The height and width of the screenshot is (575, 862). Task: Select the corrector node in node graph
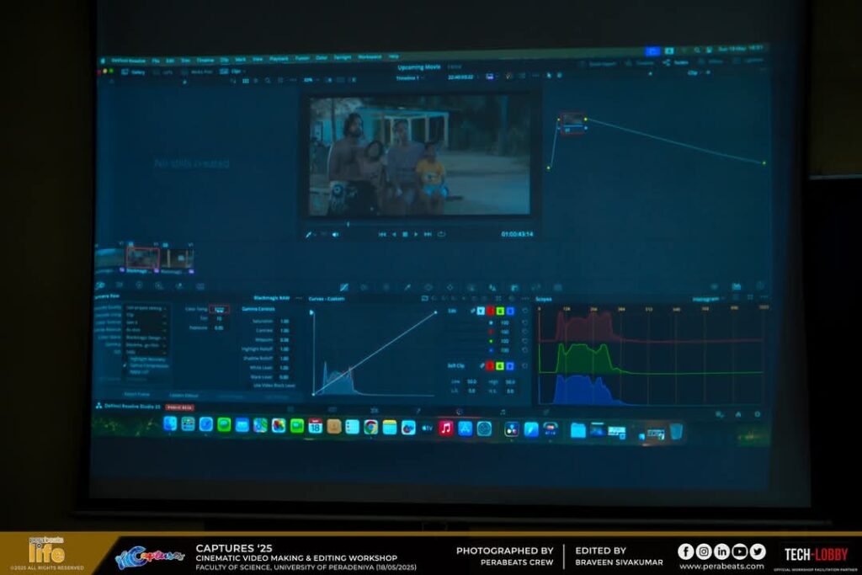[572, 122]
